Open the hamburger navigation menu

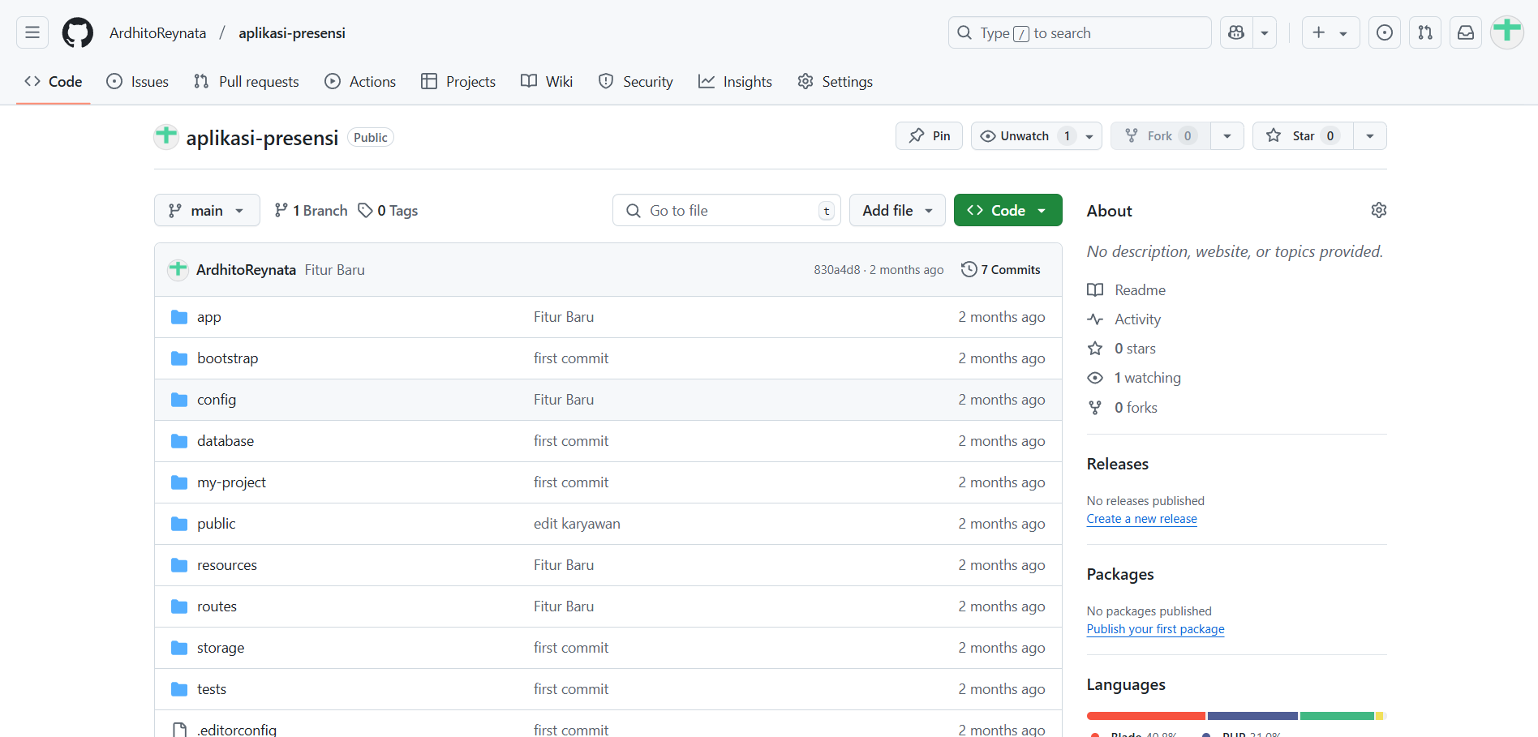point(32,32)
